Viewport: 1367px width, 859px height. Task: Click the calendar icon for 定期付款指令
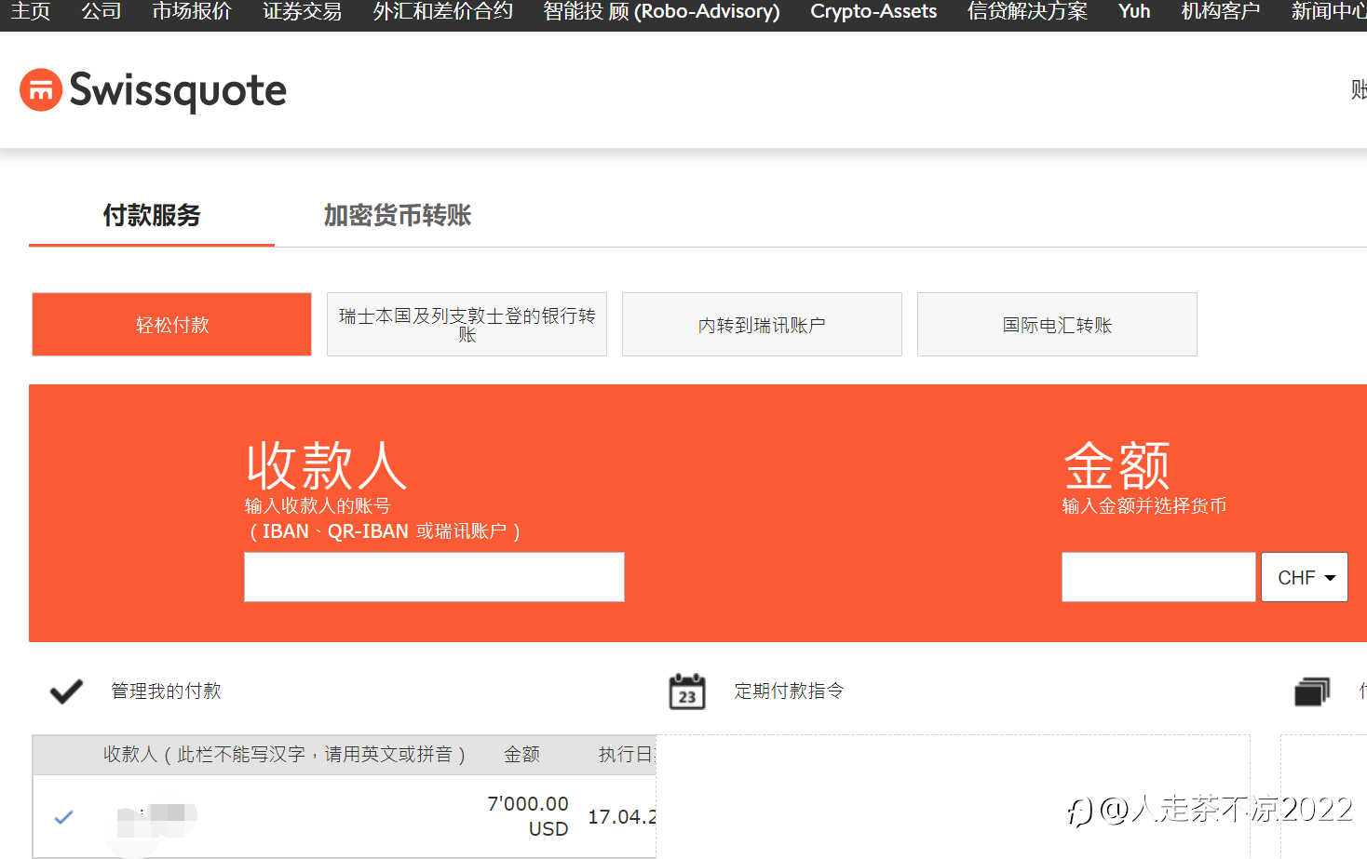687,691
